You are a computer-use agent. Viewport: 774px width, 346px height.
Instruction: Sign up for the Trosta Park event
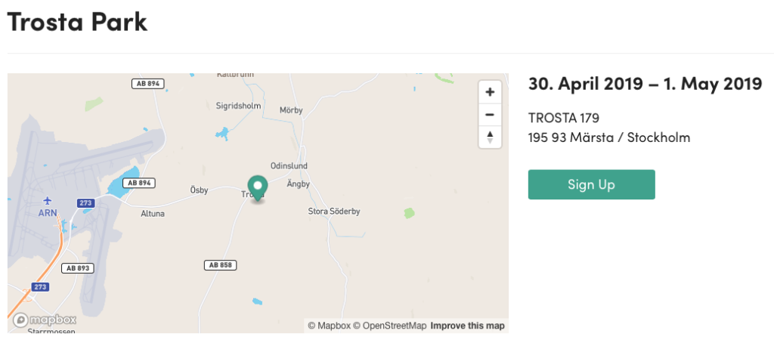coord(591,184)
